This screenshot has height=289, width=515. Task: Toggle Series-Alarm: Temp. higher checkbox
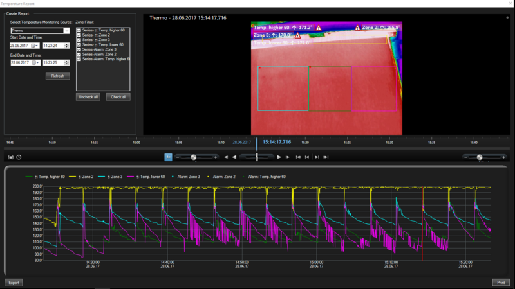79,59
